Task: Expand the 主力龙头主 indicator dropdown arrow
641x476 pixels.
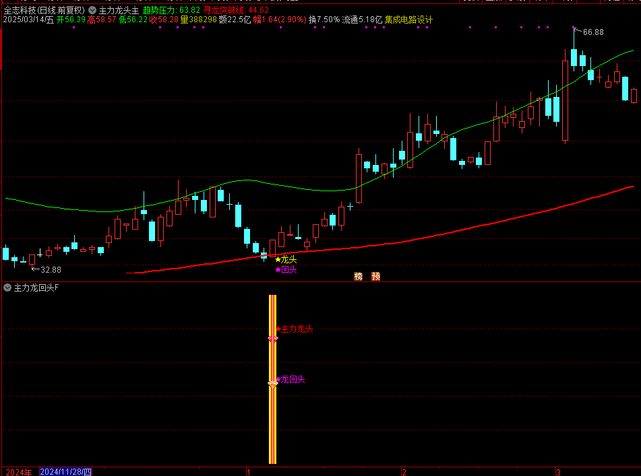Action: coord(92,10)
